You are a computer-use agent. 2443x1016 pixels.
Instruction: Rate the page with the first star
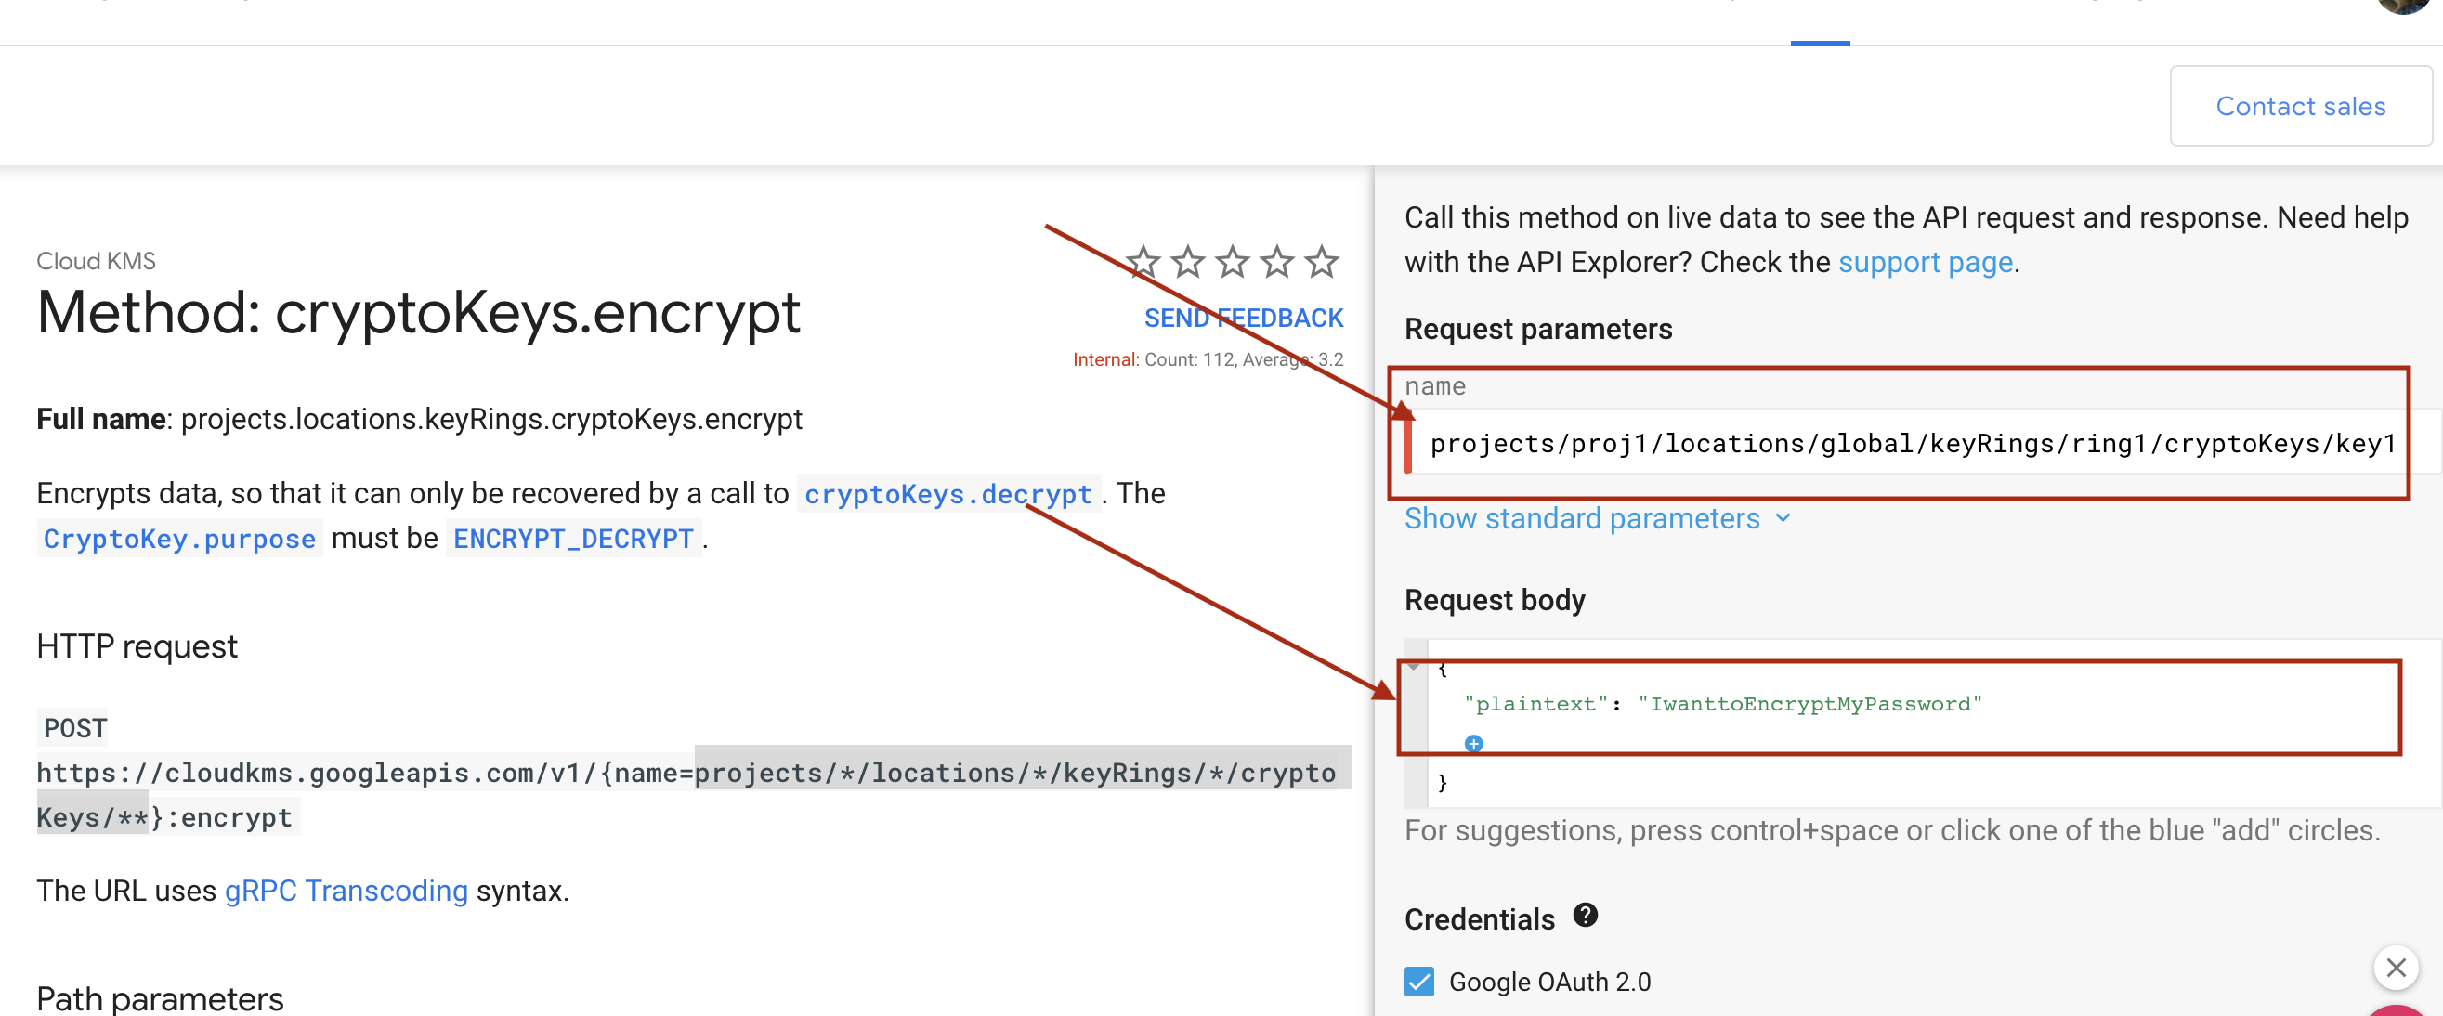[1143, 263]
